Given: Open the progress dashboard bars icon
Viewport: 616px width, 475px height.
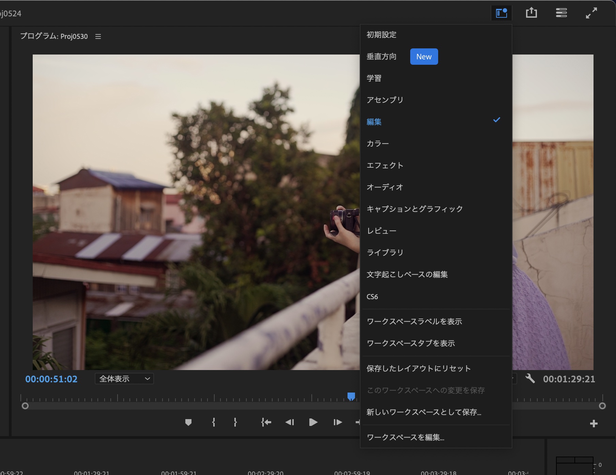Looking at the screenshot, I should [x=561, y=13].
